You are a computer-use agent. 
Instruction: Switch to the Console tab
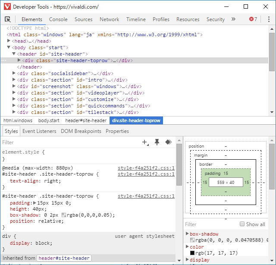58,19
